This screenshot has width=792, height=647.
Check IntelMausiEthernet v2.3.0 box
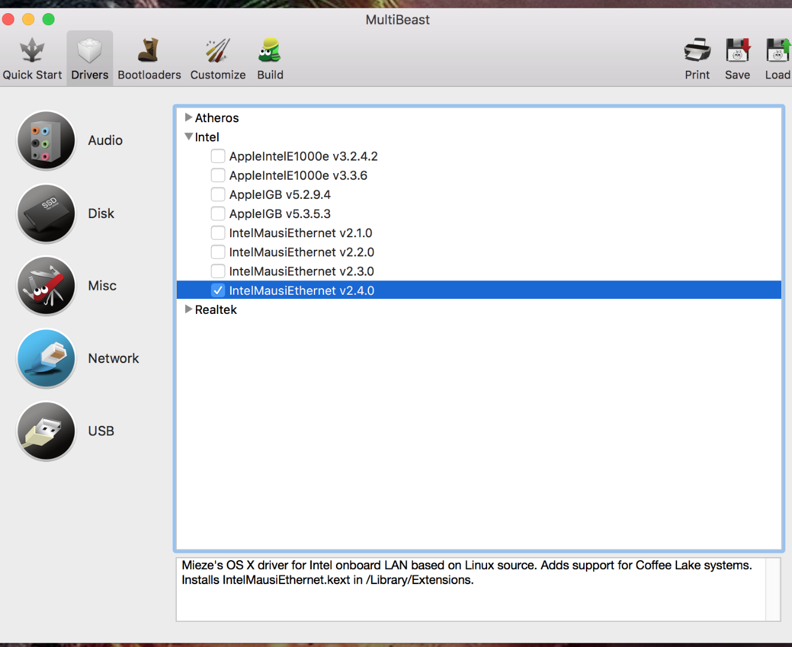[218, 271]
